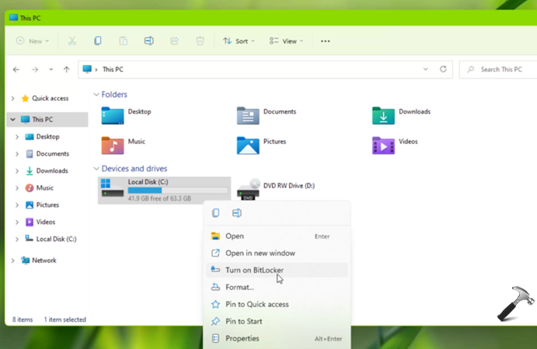This screenshot has height=349, width=537.
Task: Expand the Local Disk (C:) sidebar node
Action: click(x=17, y=239)
